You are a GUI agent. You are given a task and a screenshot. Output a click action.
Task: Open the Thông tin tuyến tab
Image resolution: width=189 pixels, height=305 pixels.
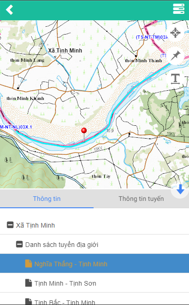point(141,199)
